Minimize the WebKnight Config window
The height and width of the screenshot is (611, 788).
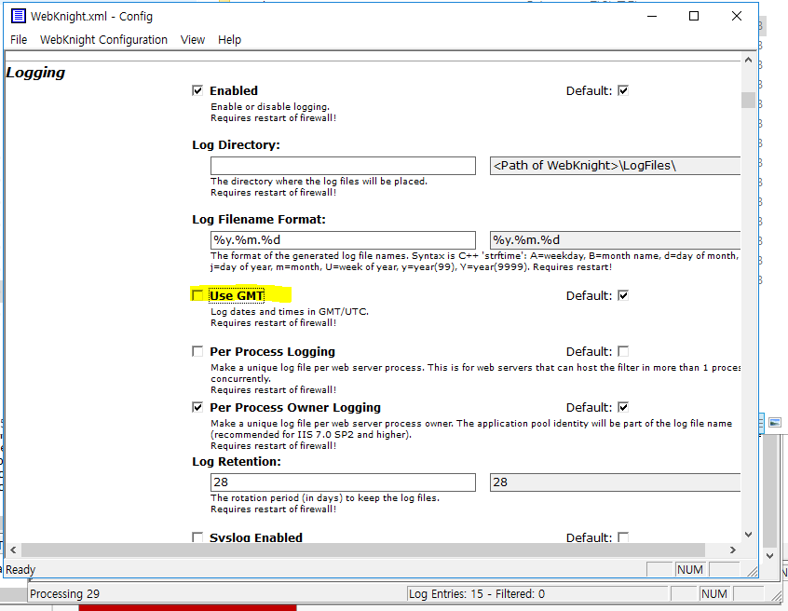tap(652, 16)
